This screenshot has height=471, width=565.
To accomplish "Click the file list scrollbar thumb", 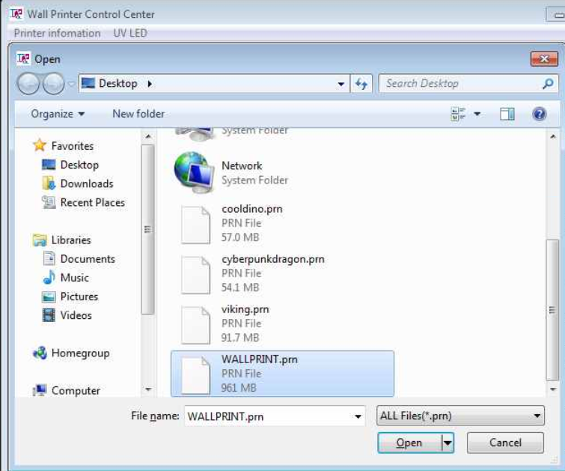I will (552, 310).
